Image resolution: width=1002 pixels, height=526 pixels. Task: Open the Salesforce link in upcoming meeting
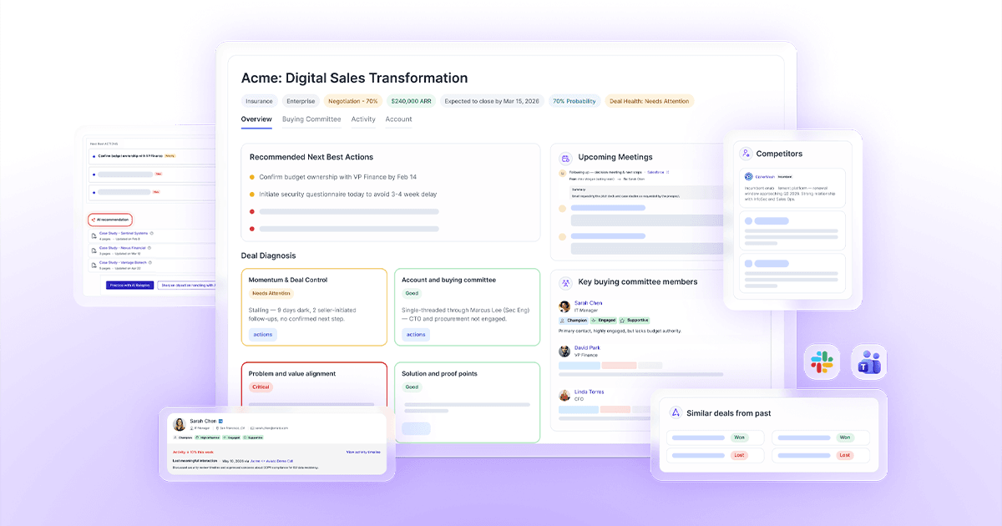[655, 172]
